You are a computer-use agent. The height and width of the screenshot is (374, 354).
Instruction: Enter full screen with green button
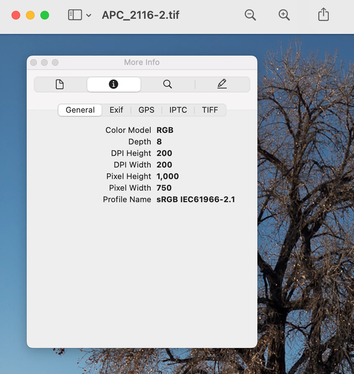(45, 15)
